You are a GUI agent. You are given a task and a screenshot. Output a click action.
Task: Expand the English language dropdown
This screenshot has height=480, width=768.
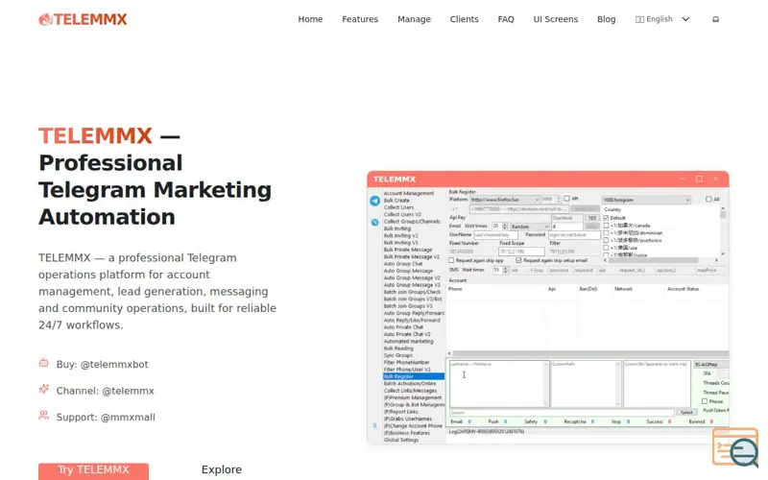point(662,19)
